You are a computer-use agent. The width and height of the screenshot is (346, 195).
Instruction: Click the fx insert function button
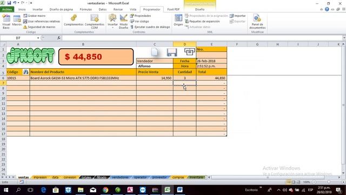(x=59, y=38)
